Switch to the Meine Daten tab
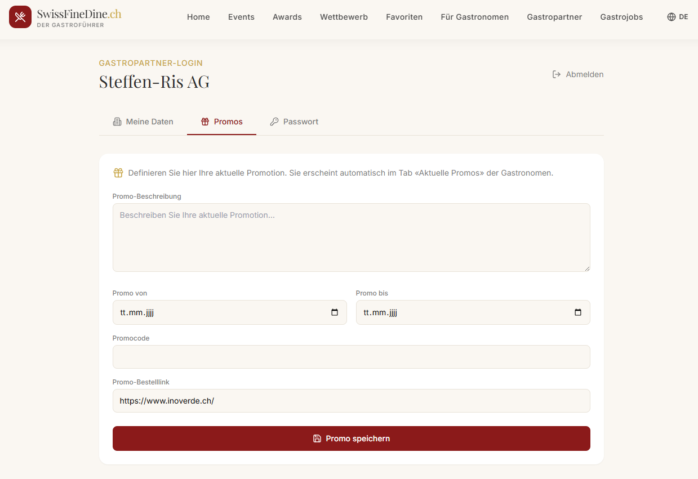Image resolution: width=698 pixels, height=479 pixels. (x=143, y=122)
